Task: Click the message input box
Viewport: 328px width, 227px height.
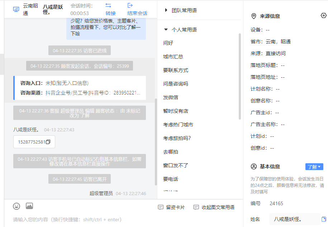Action: click(123, 219)
